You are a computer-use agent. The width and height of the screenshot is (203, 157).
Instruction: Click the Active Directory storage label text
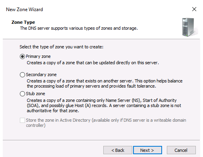(106, 123)
